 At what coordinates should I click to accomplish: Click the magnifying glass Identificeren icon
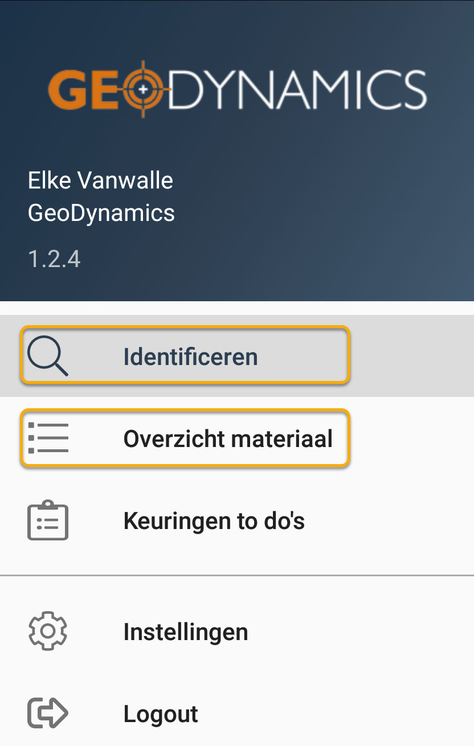tap(48, 356)
